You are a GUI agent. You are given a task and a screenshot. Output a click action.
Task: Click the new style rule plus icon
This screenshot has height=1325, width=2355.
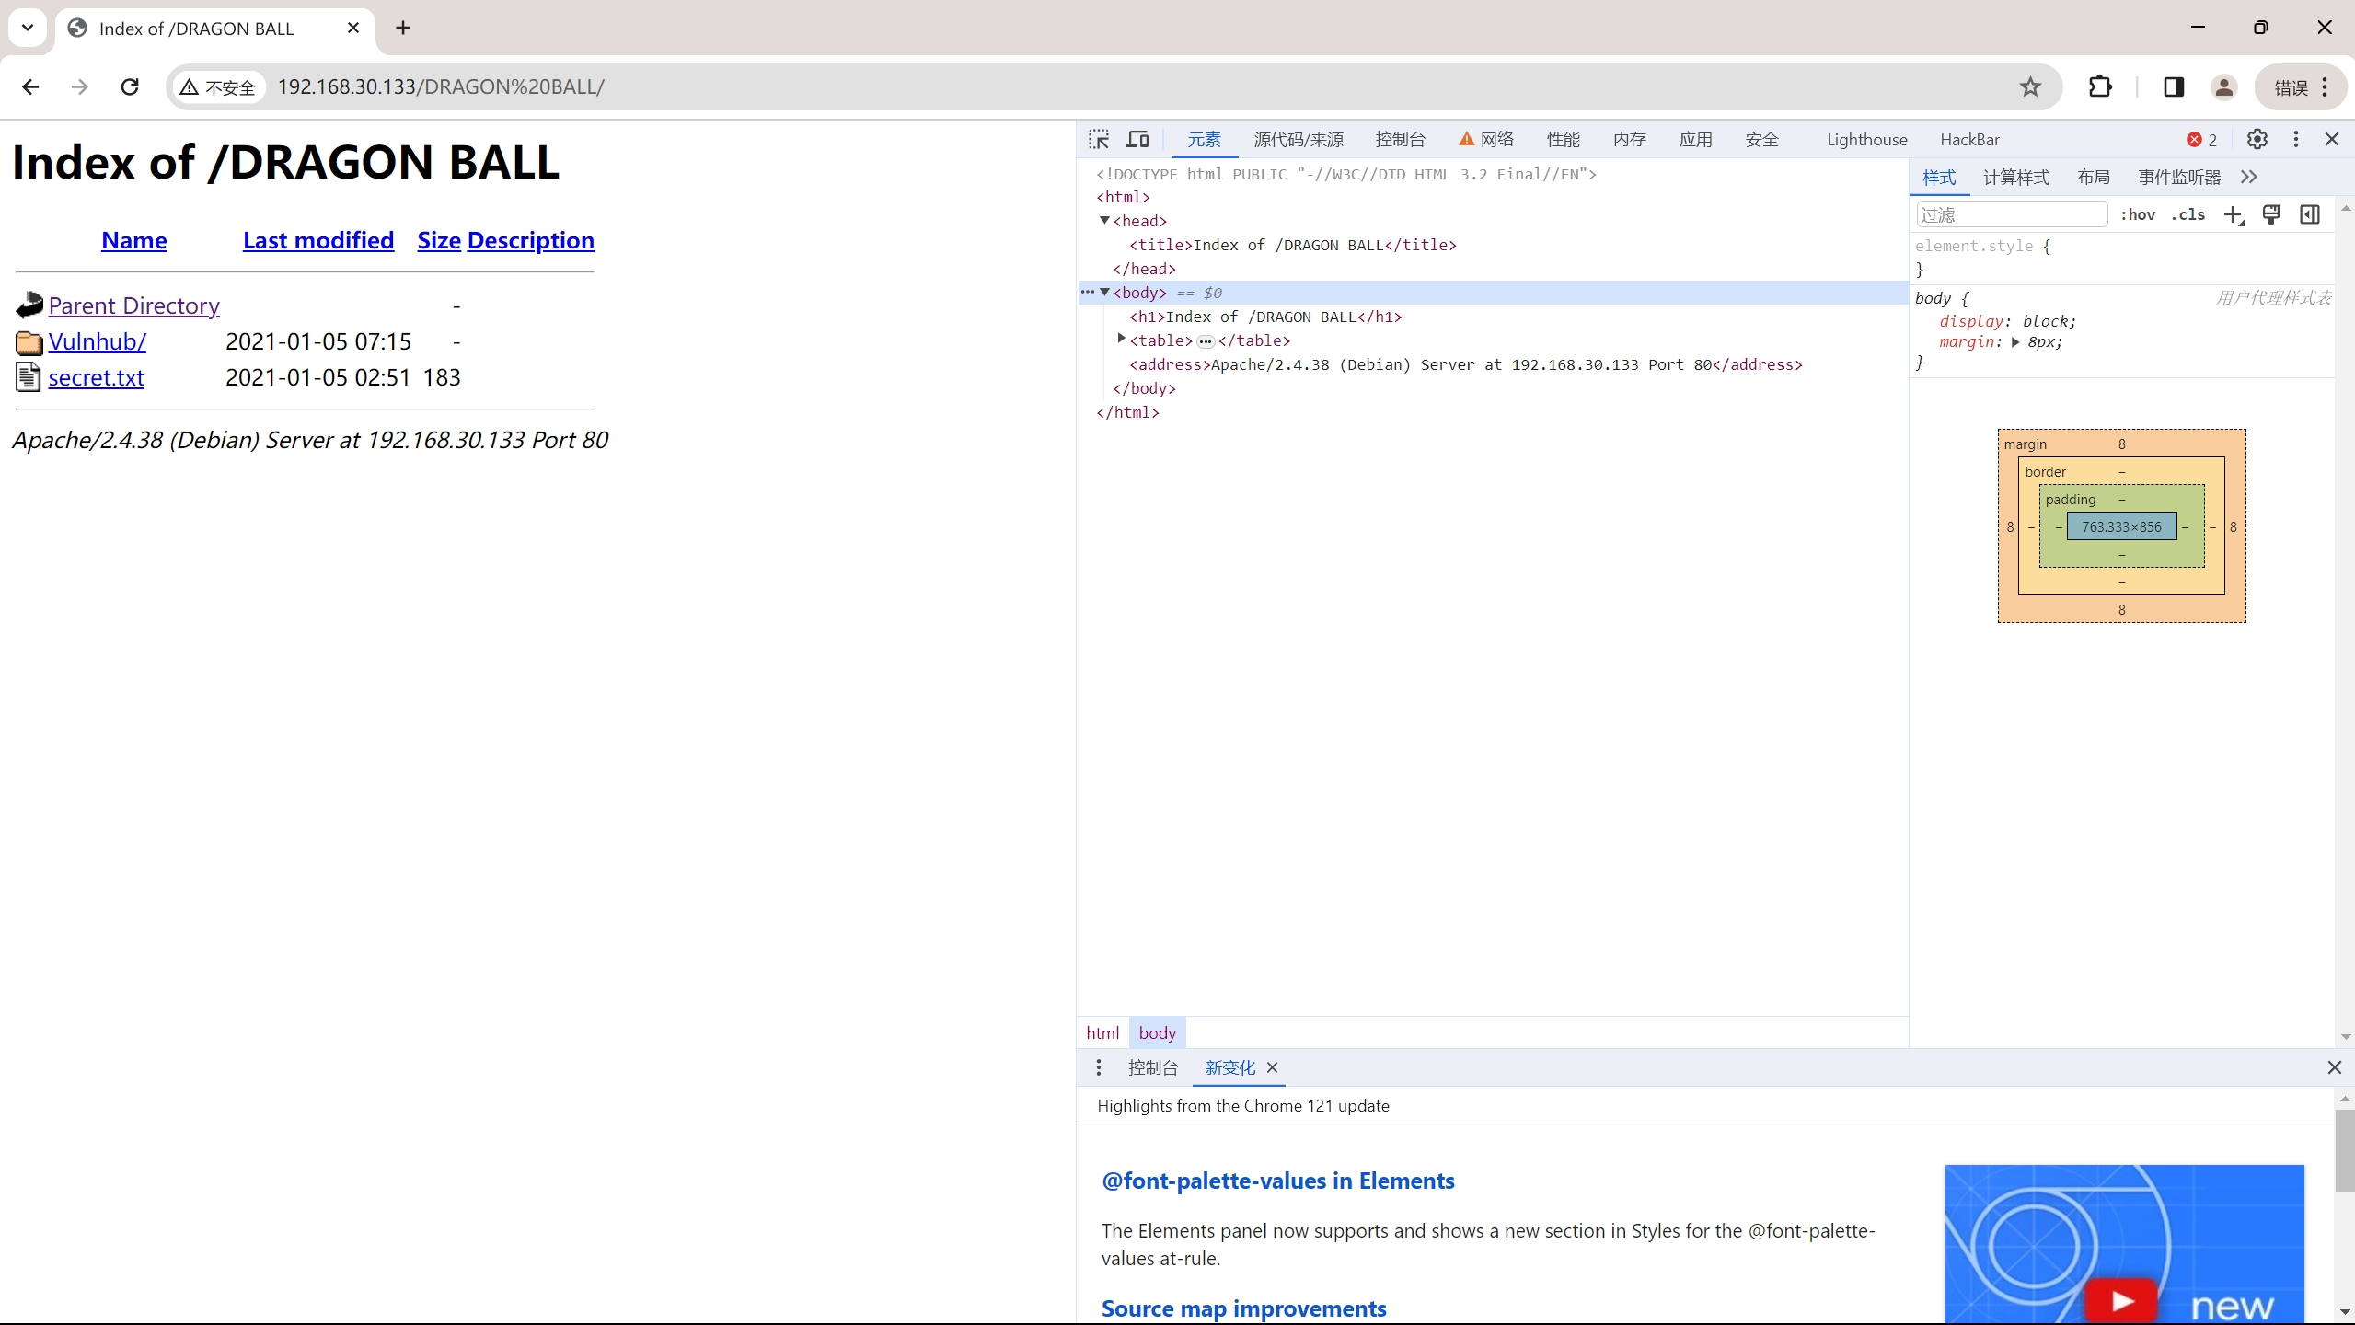click(2233, 215)
